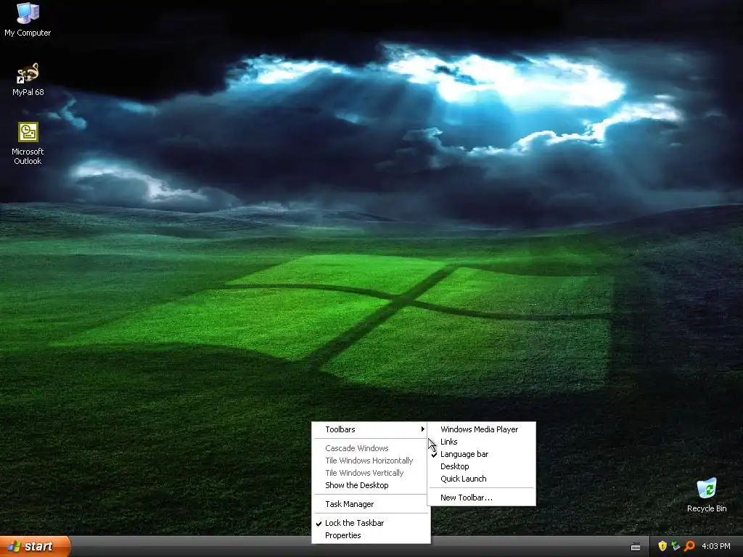Enable the Quick Launch toolbar
743x557 pixels.
(x=482, y=479)
